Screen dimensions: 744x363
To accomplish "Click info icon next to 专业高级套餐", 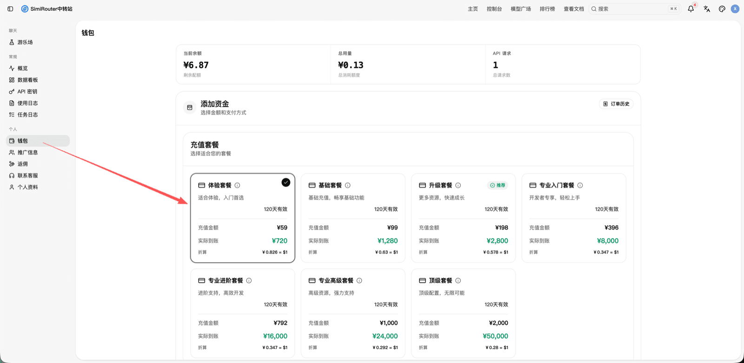I will (359, 280).
